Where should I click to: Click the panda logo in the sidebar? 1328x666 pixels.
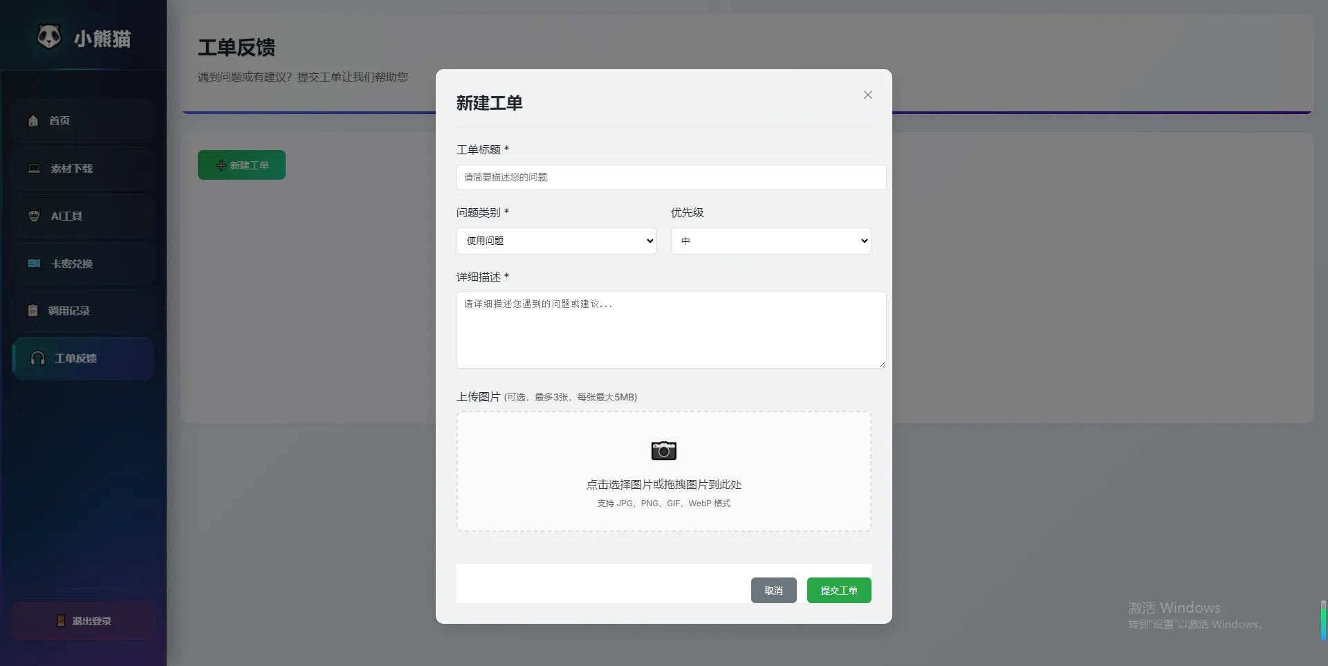[48, 37]
